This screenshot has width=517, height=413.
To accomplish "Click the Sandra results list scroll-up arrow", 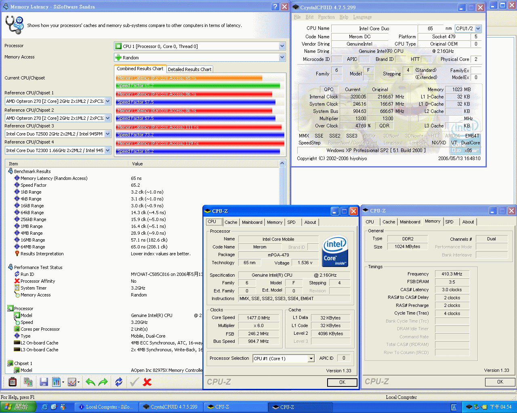I will (x=282, y=163).
